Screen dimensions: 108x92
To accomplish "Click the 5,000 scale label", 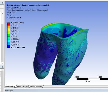I will pyautogui.click(x=100, y=77).
